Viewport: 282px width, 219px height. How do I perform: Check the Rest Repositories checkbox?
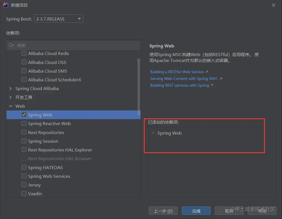24,132
